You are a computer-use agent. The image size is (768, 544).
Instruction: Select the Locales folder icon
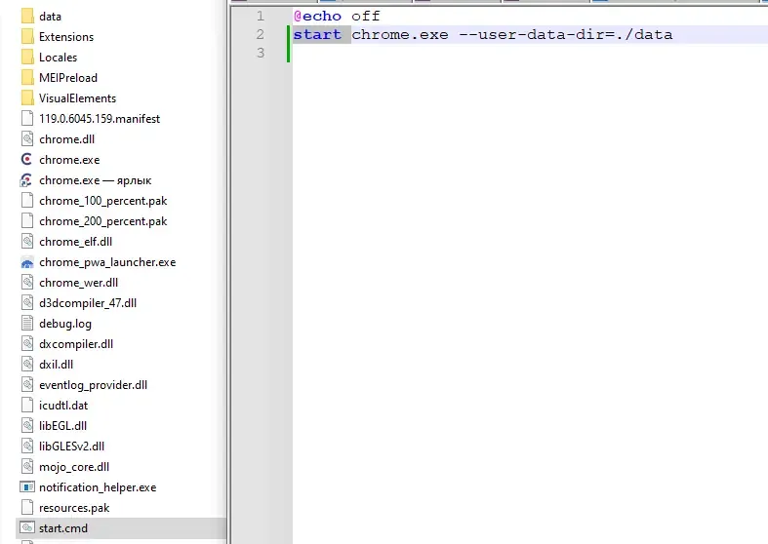tap(27, 58)
